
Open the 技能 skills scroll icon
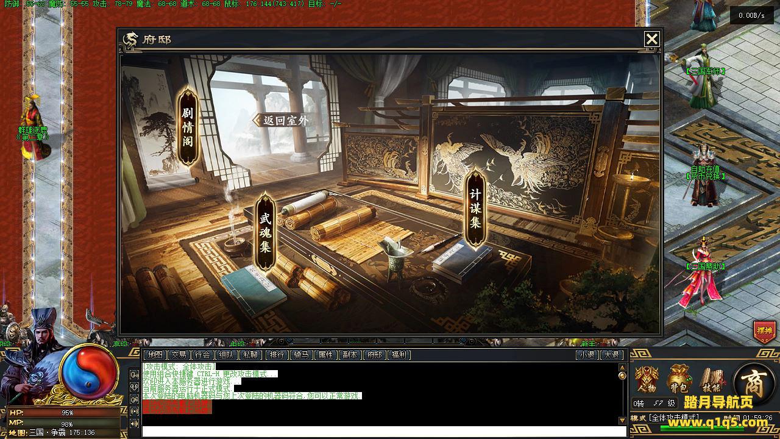point(711,379)
